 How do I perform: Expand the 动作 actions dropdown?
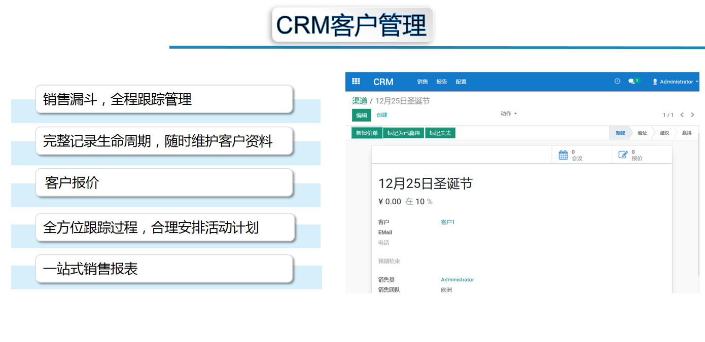coord(508,113)
